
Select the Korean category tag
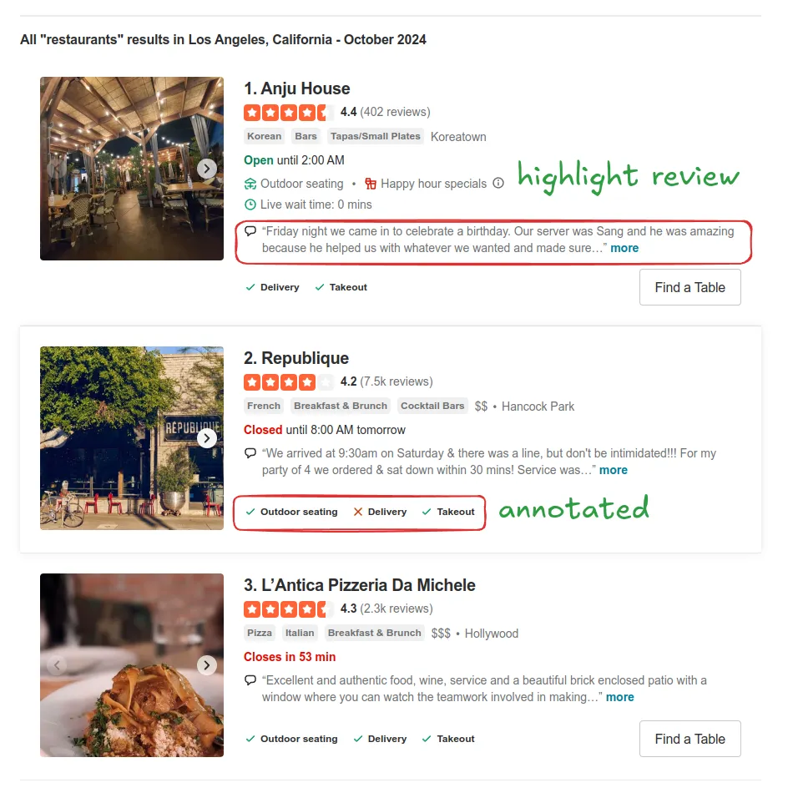pos(264,136)
